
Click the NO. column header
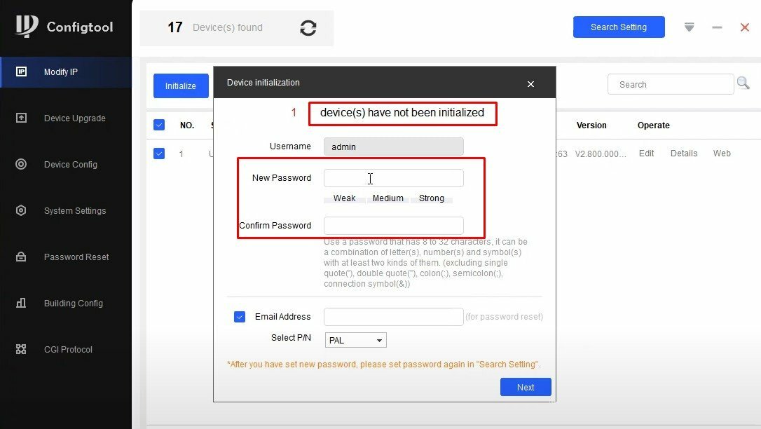point(187,125)
